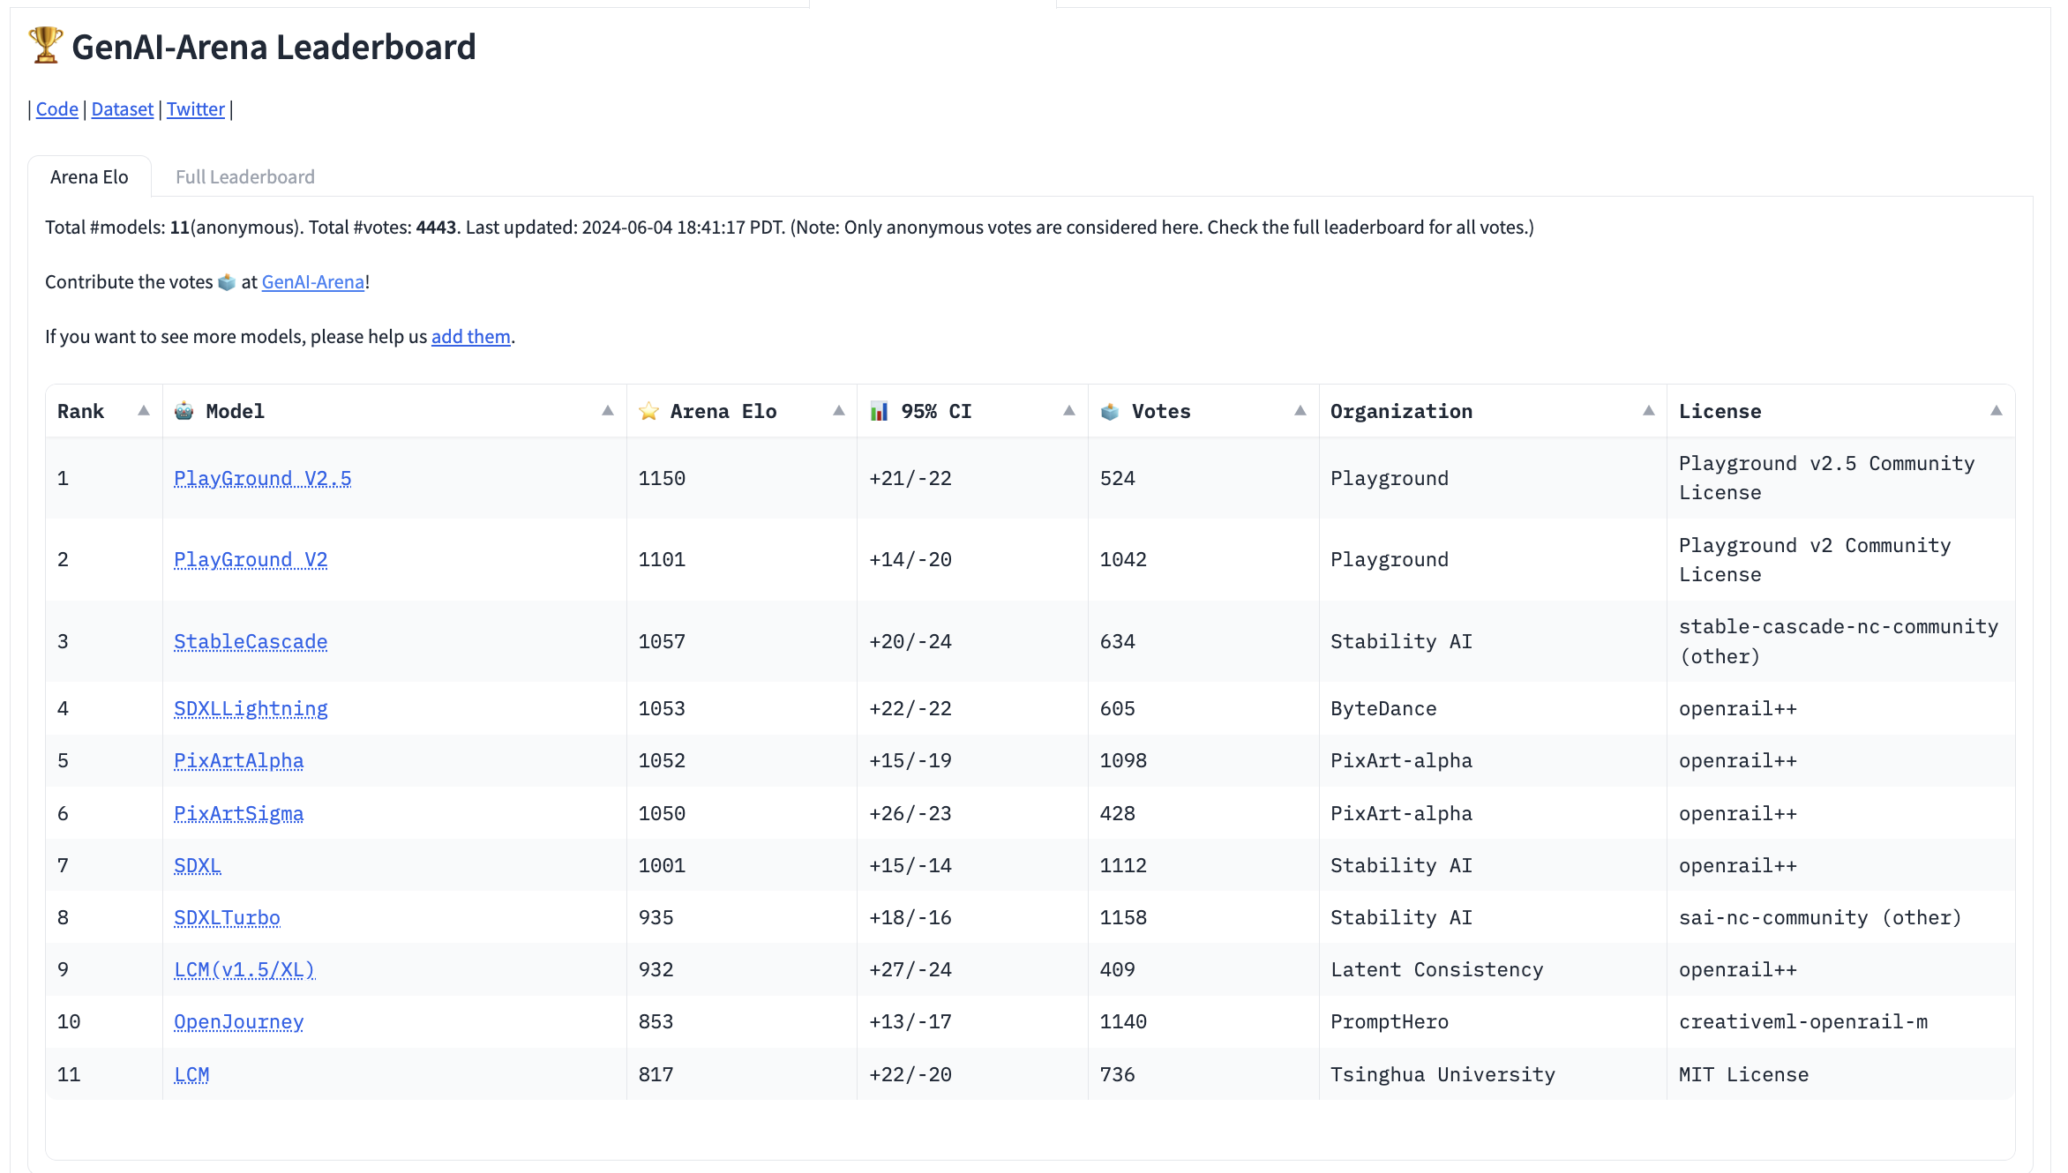Select the creativeml-openrail-m license cell
The width and height of the screenshot is (2068, 1173).
pos(1841,1021)
